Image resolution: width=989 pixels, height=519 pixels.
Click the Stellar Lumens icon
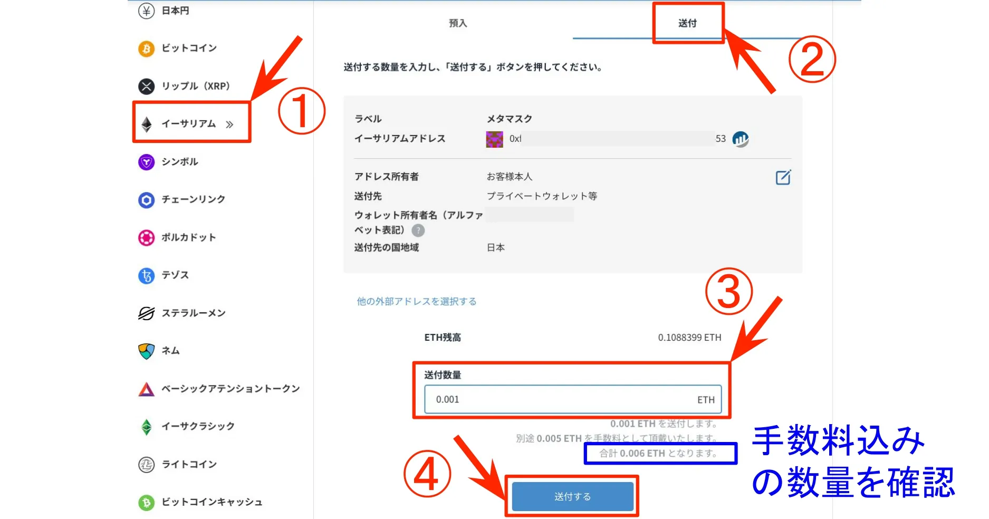146,313
